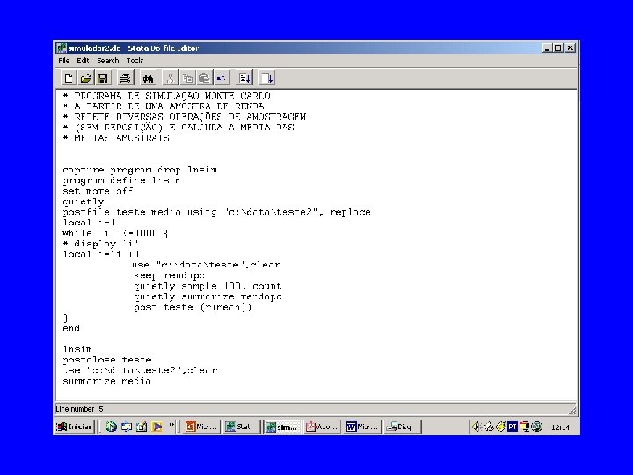The width and height of the screenshot is (633, 475).
Task: Click the line 'capture program drop lnsim'
Action: 140,170
